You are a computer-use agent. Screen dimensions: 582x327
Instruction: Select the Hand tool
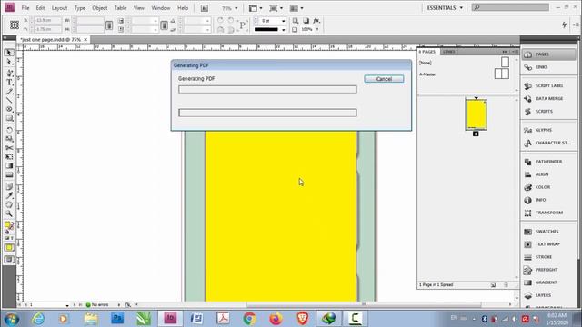click(9, 204)
